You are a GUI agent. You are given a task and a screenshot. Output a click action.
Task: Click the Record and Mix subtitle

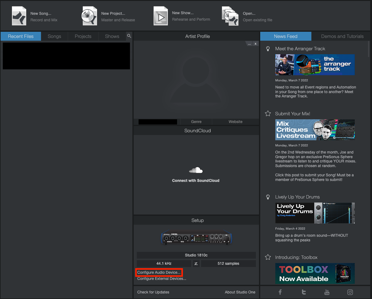[44, 20]
